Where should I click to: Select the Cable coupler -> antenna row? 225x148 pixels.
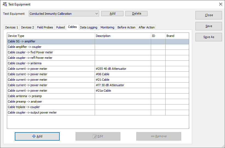(98, 63)
